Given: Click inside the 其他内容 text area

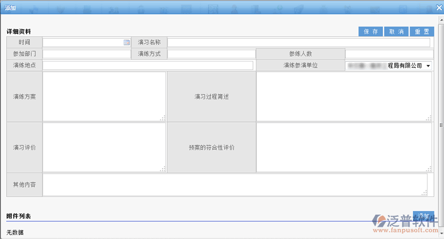Looking at the screenshot, I should click(235, 185).
